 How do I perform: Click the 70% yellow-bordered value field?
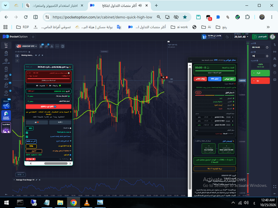(31, 146)
